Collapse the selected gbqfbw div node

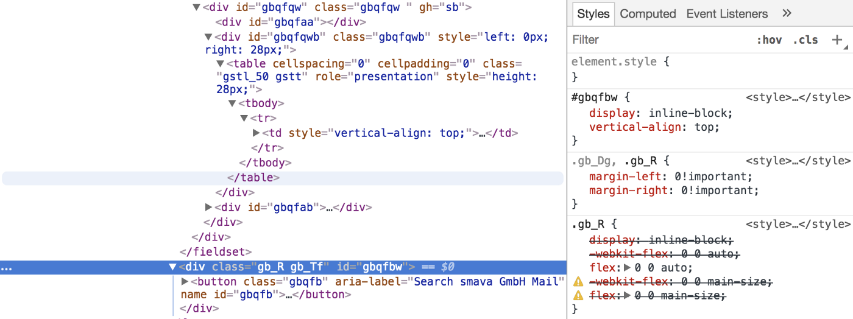coord(172,267)
